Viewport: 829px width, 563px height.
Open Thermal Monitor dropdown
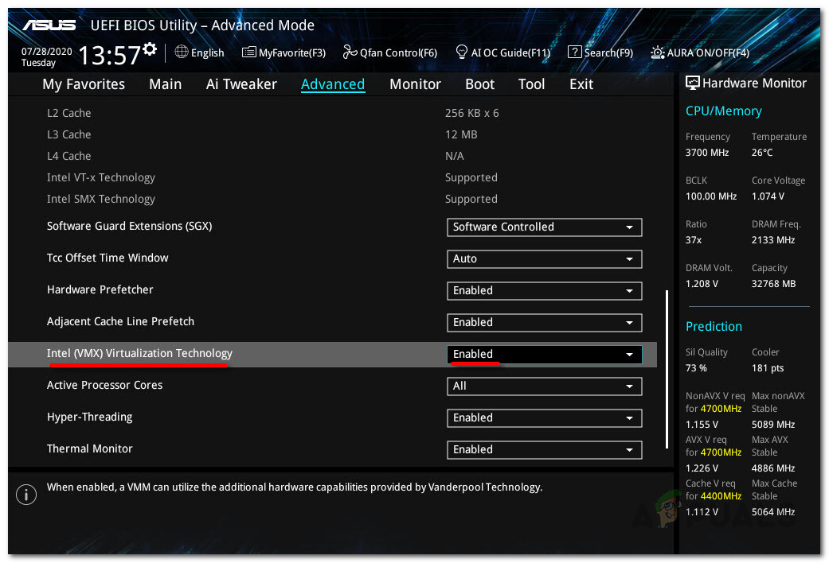[544, 449]
